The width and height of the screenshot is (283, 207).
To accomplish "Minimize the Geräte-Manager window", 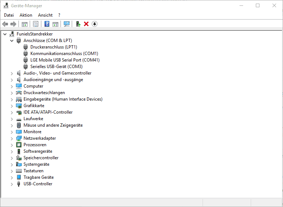I will [x=241, y=5].
